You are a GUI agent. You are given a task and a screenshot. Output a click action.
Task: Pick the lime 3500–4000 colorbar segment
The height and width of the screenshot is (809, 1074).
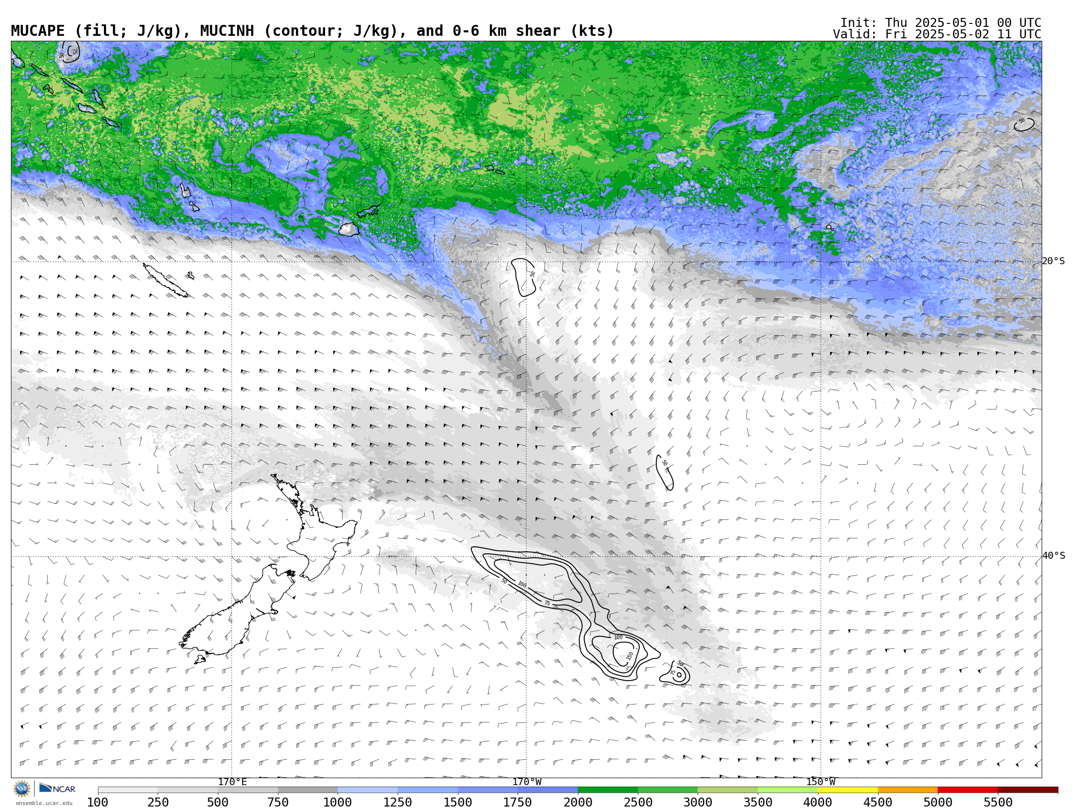click(788, 790)
